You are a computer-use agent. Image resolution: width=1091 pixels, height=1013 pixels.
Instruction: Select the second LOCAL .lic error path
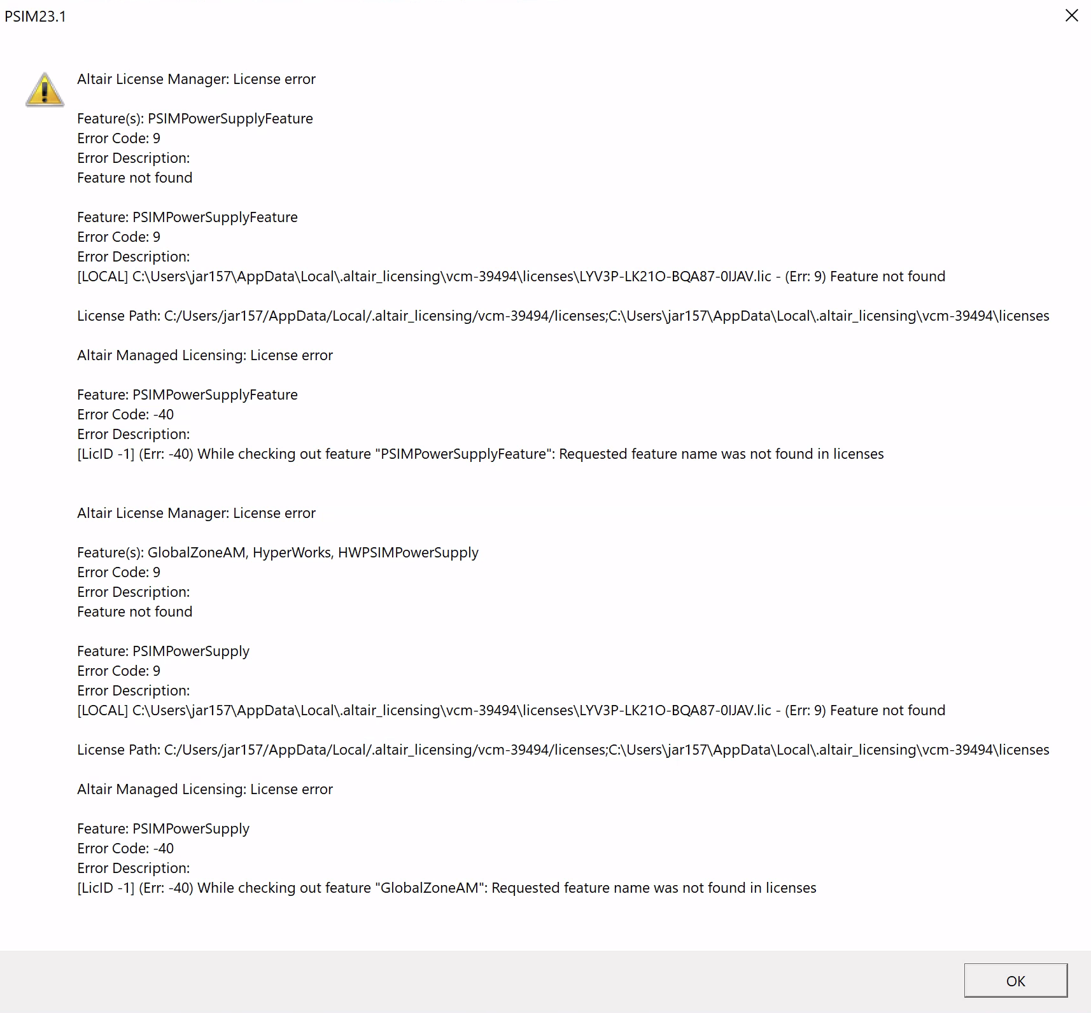pos(510,710)
